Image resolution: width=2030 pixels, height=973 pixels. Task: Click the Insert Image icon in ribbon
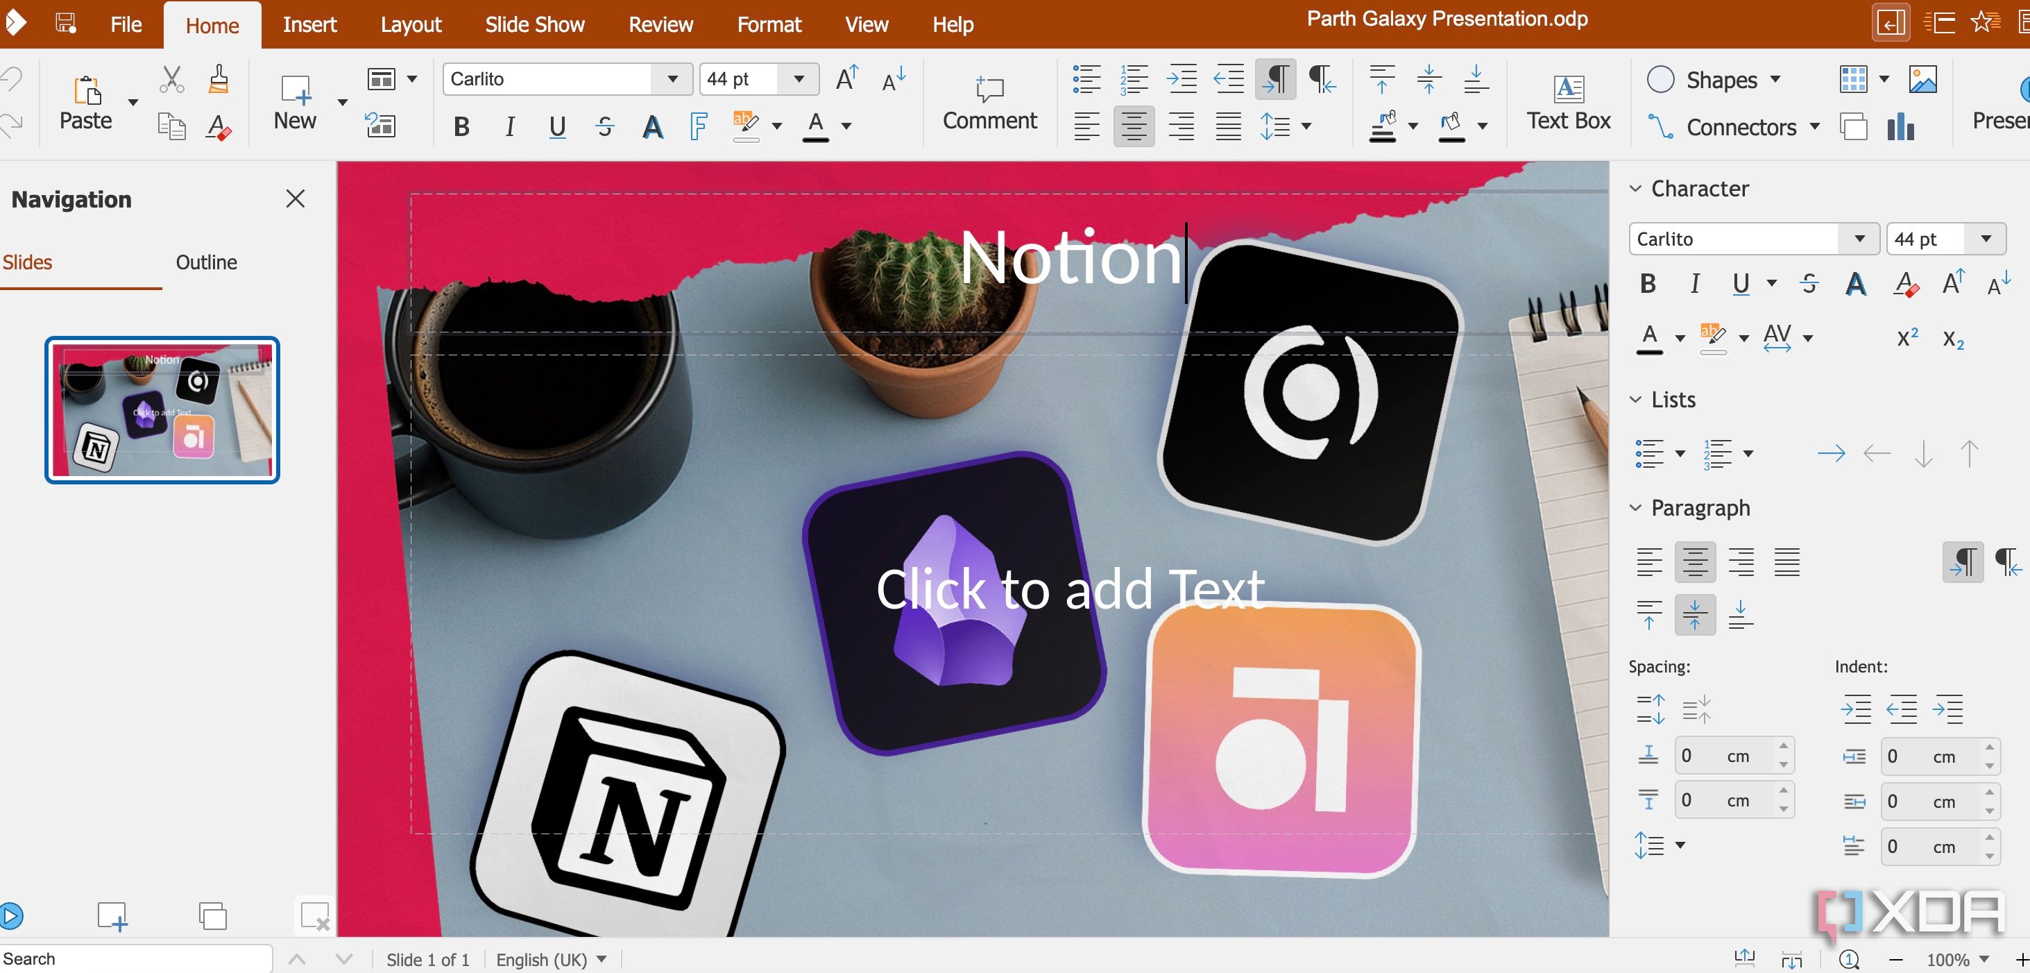(1923, 80)
